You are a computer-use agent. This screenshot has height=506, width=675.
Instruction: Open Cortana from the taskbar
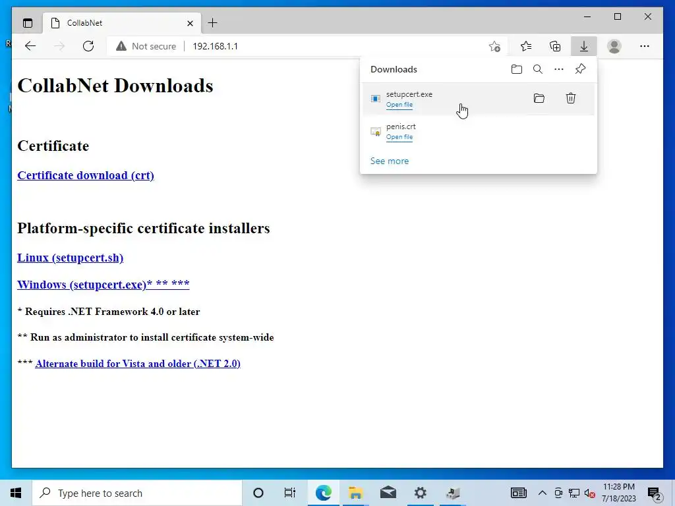(258, 493)
